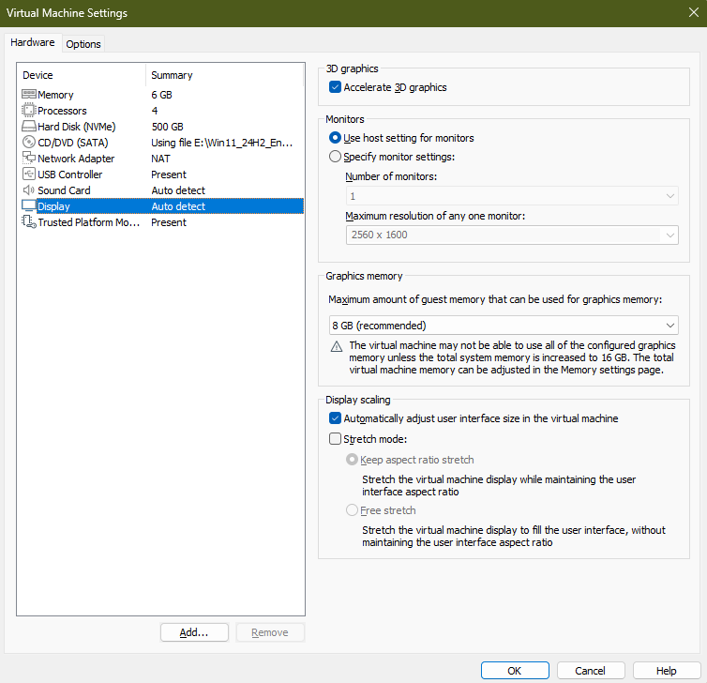Enable the Stretch mode checkbox
Image resolution: width=707 pixels, height=683 pixels.
[x=336, y=438]
